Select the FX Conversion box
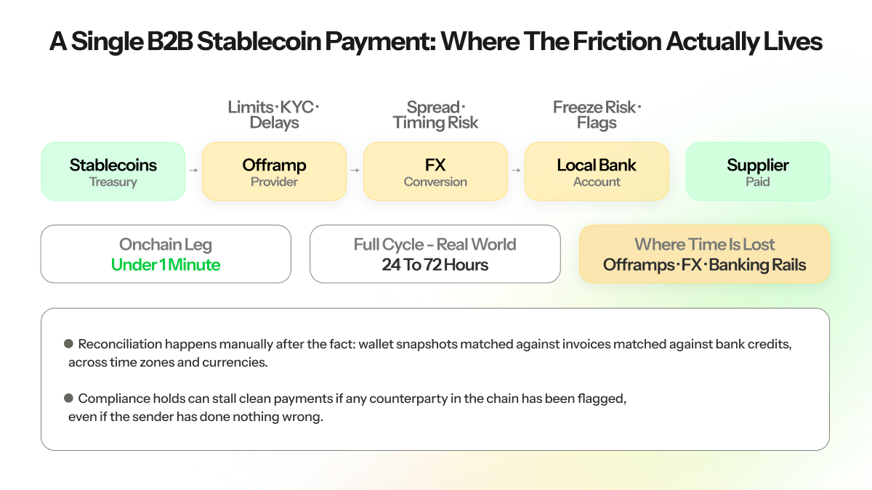Image resolution: width=872 pixels, height=490 pixels. click(435, 171)
